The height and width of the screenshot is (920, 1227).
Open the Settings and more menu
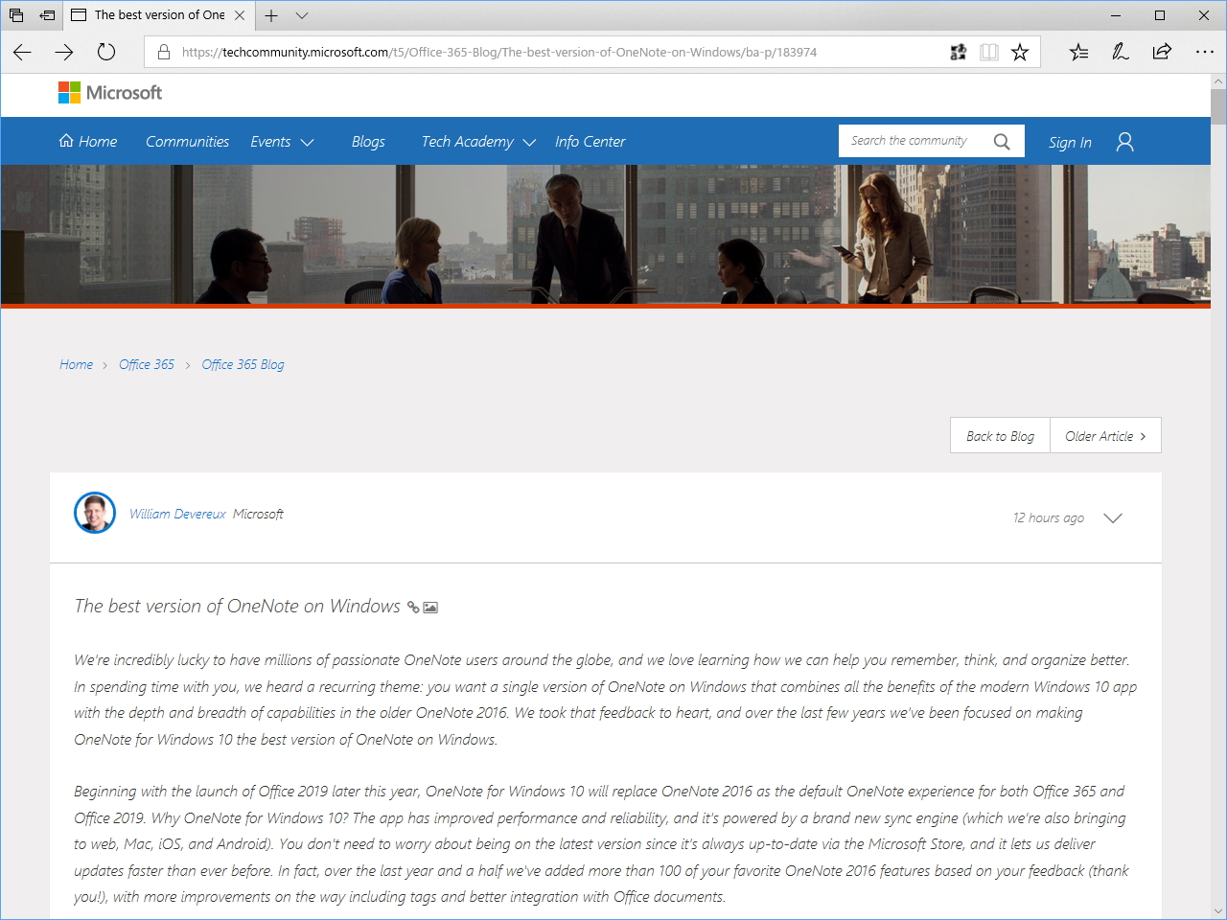(1205, 52)
